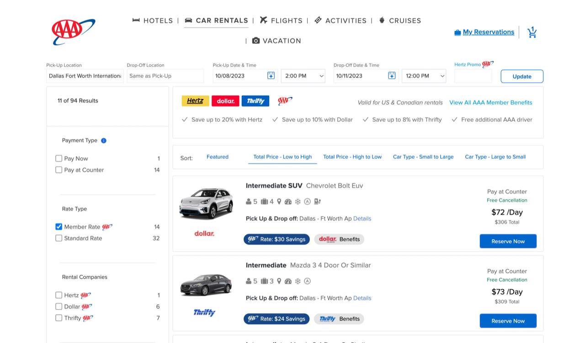Open the shopping cart showing 1 item
The height and width of the screenshot is (343, 585).
pos(532,32)
